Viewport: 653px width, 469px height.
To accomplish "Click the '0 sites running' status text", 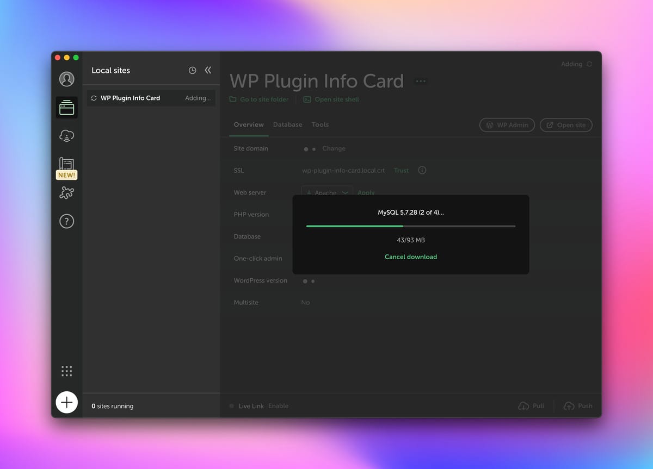I will click(x=113, y=406).
